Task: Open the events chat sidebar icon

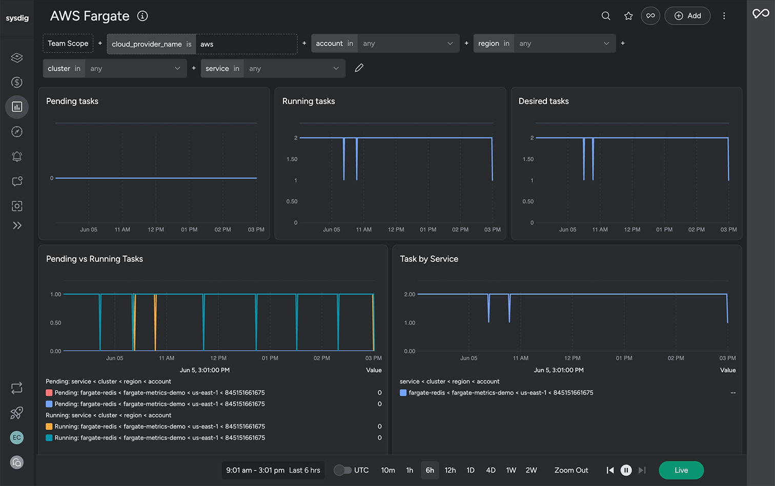Action: pyautogui.click(x=17, y=181)
